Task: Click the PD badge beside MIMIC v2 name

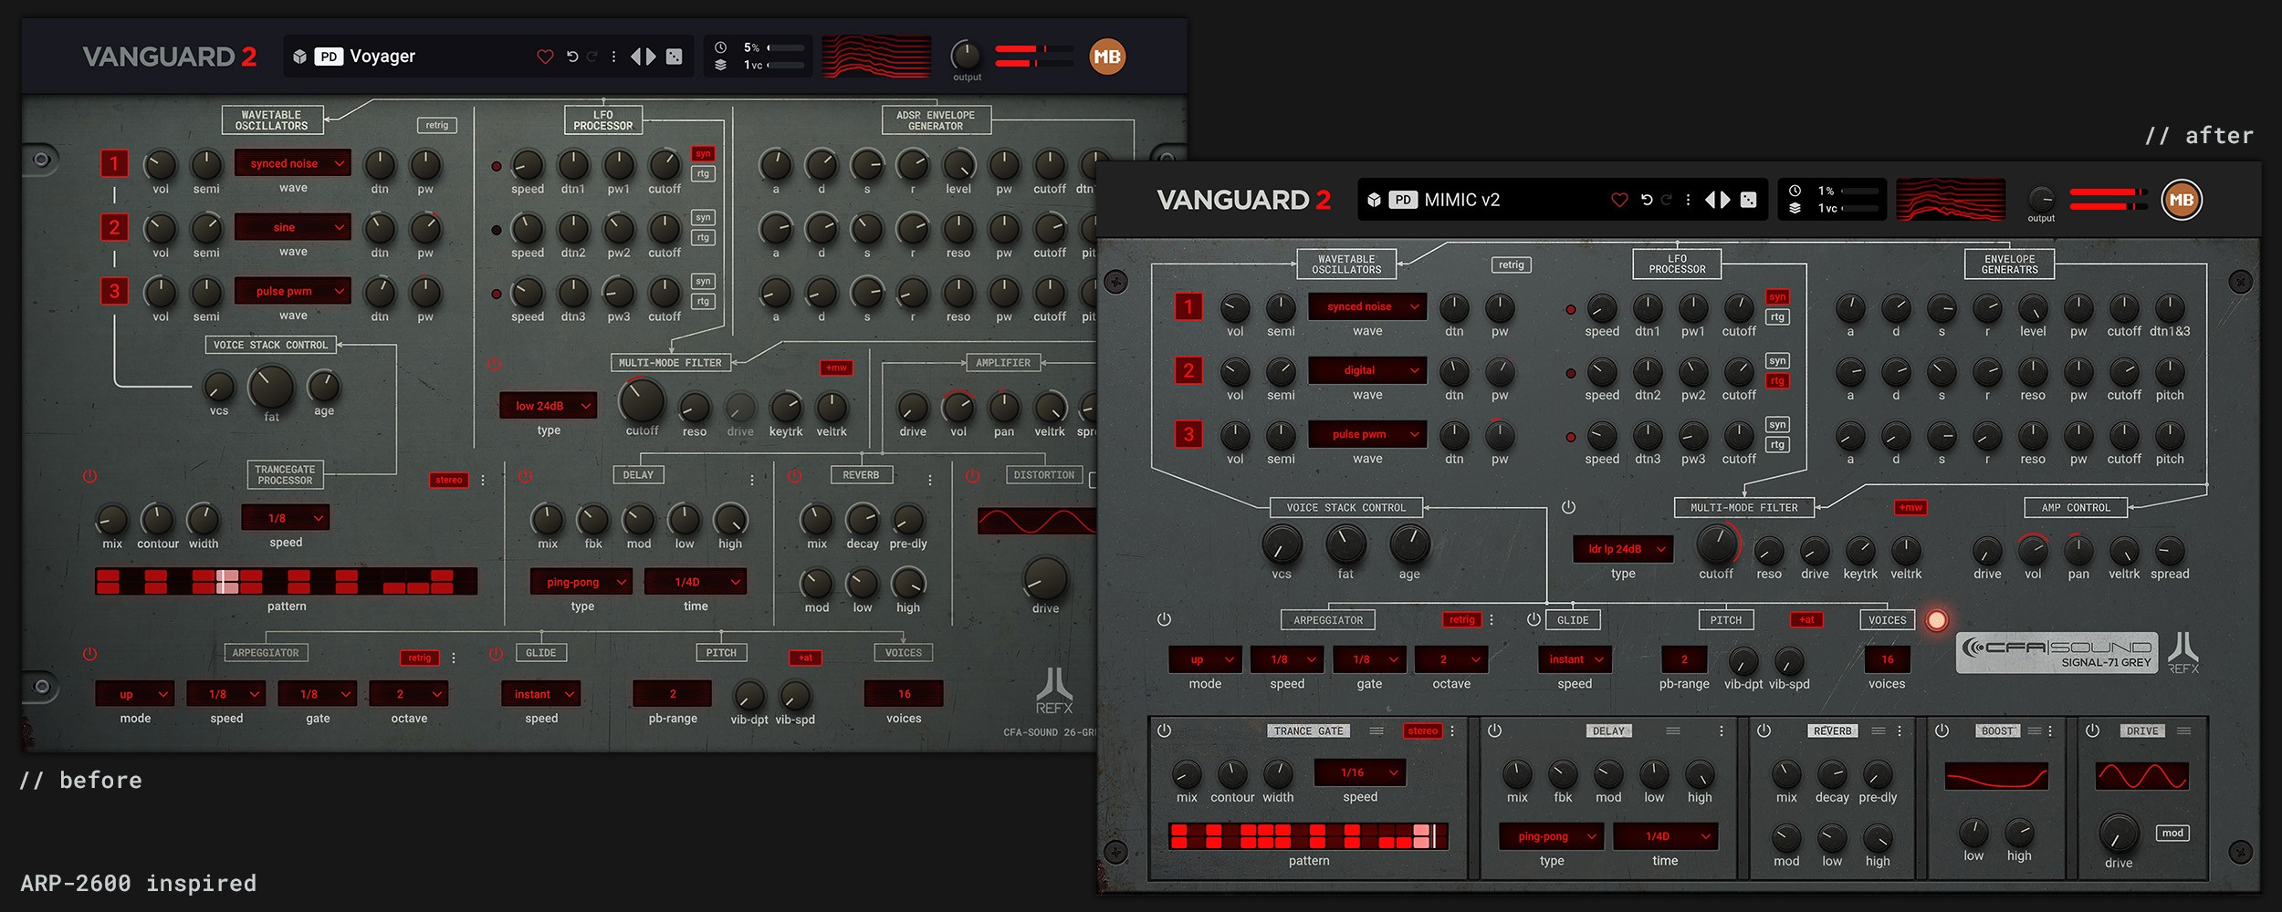Action: coord(1403,200)
